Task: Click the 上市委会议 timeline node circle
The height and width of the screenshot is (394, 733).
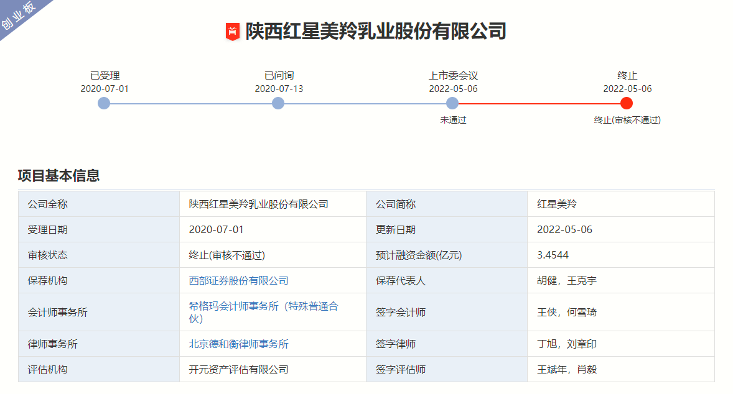Action: tap(451, 103)
